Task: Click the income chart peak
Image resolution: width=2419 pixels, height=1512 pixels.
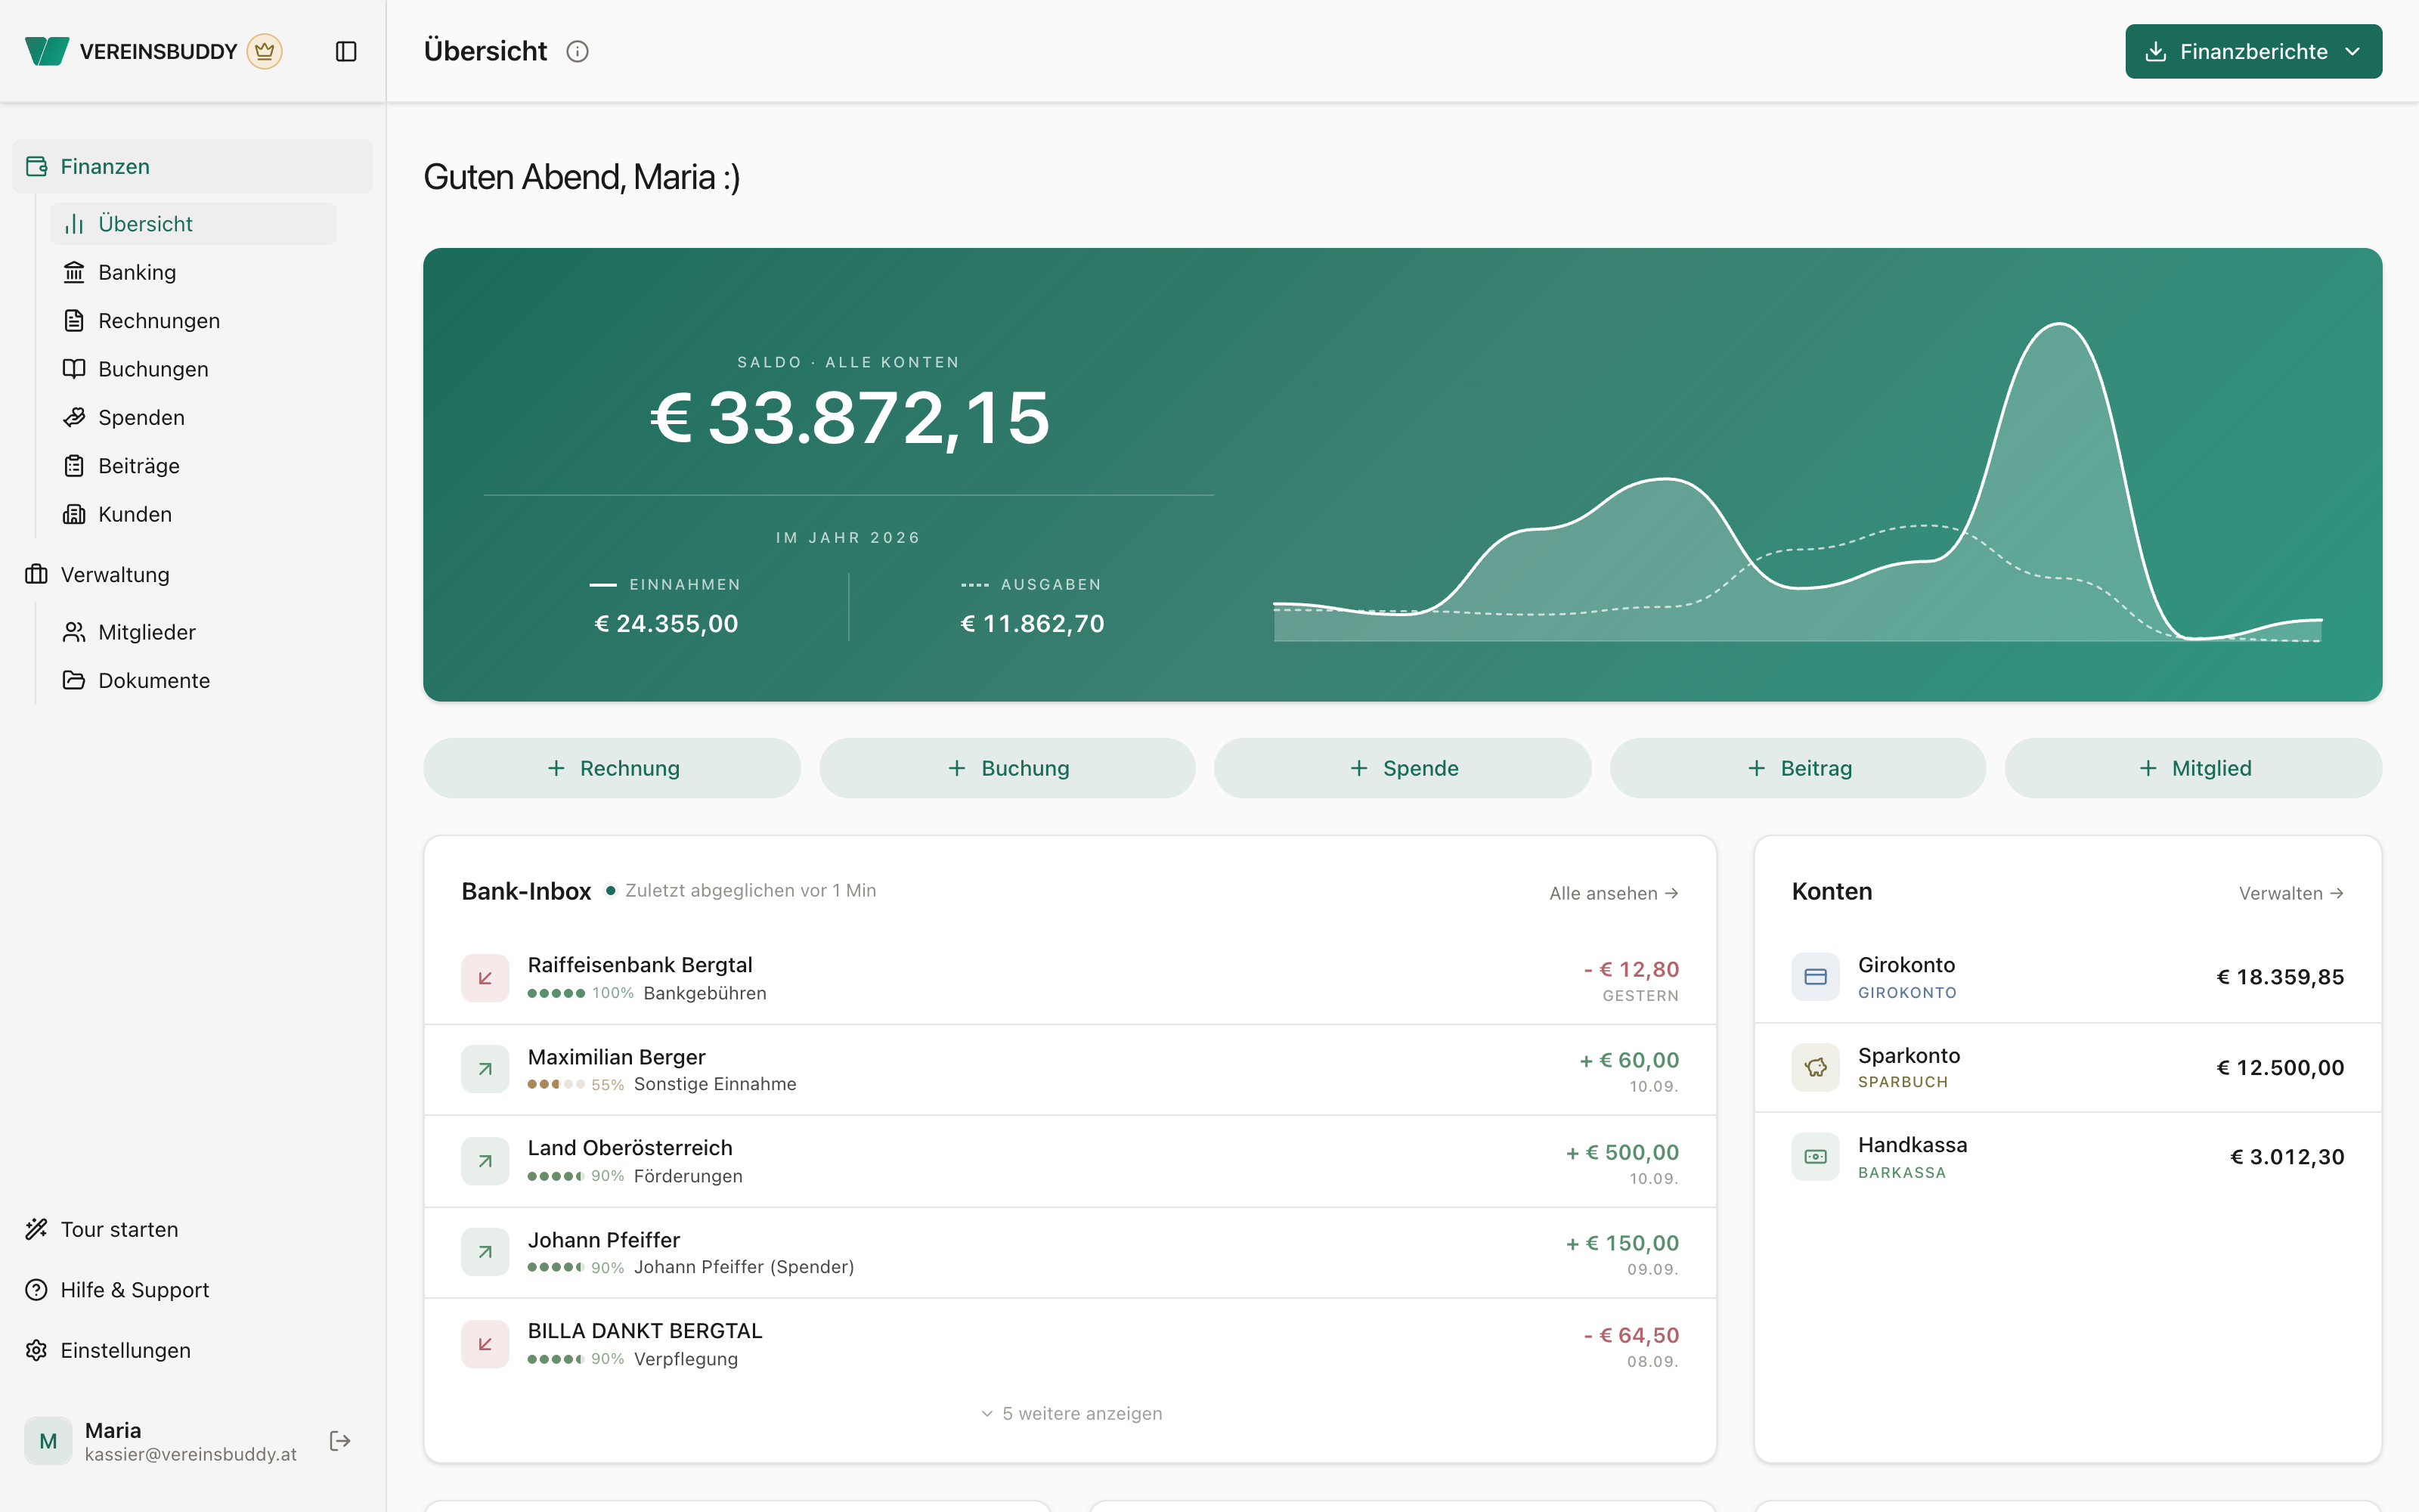Action: pyautogui.click(x=2060, y=325)
